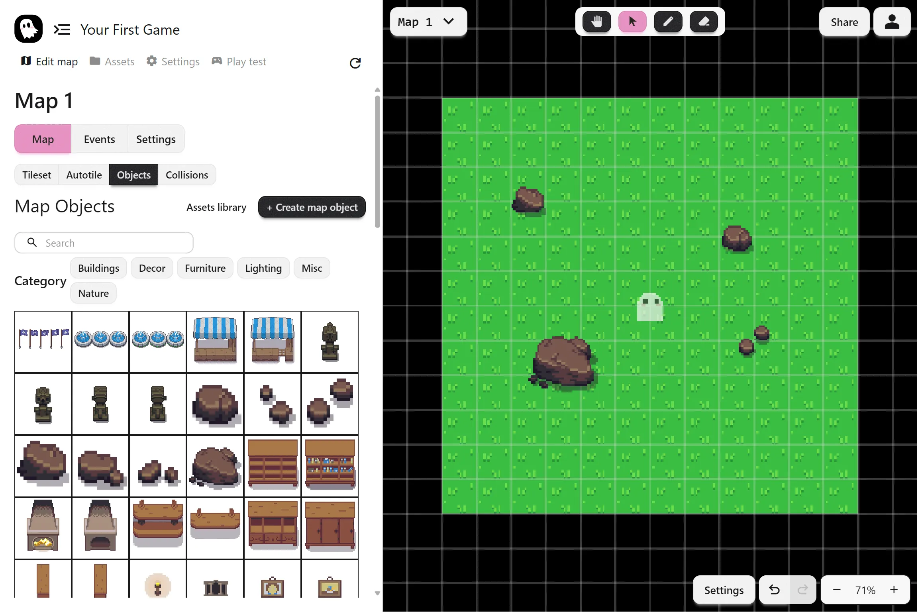
Task: Open the Map 1 dropdown
Action: 428,22
